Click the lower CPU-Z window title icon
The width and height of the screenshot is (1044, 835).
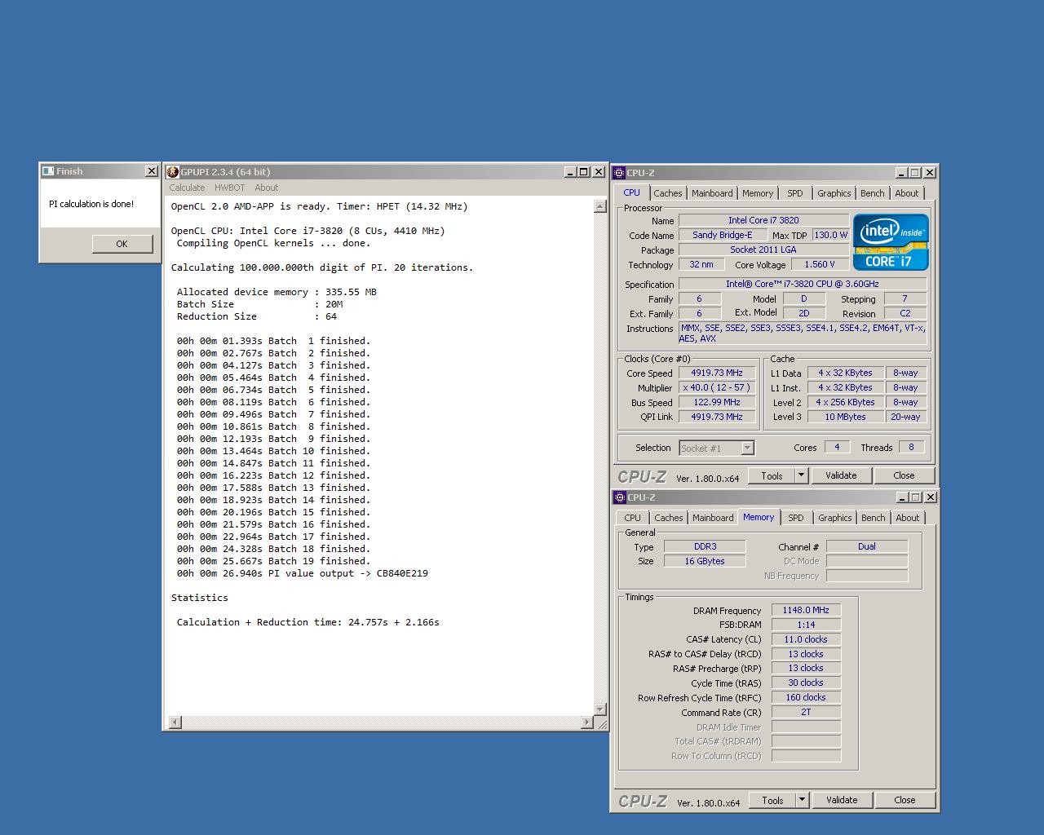(x=619, y=497)
